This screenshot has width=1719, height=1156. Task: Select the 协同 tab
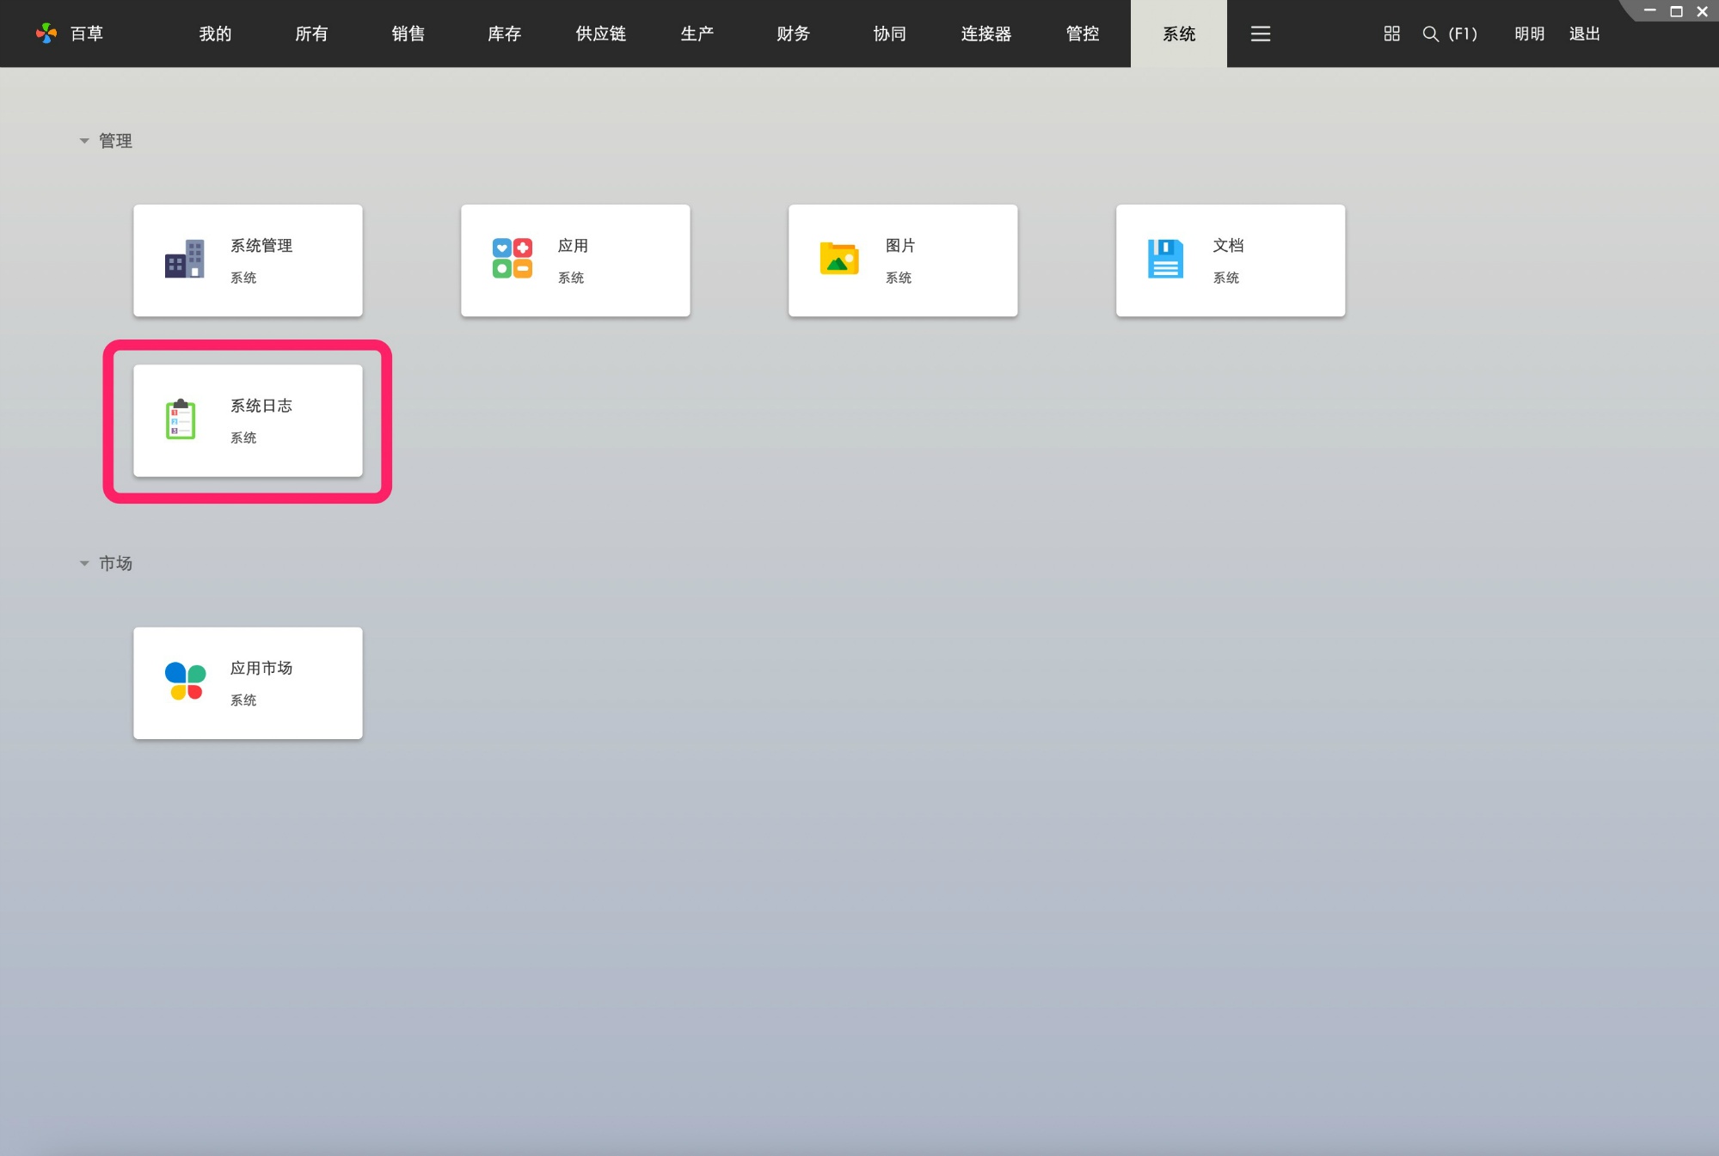[x=889, y=34]
